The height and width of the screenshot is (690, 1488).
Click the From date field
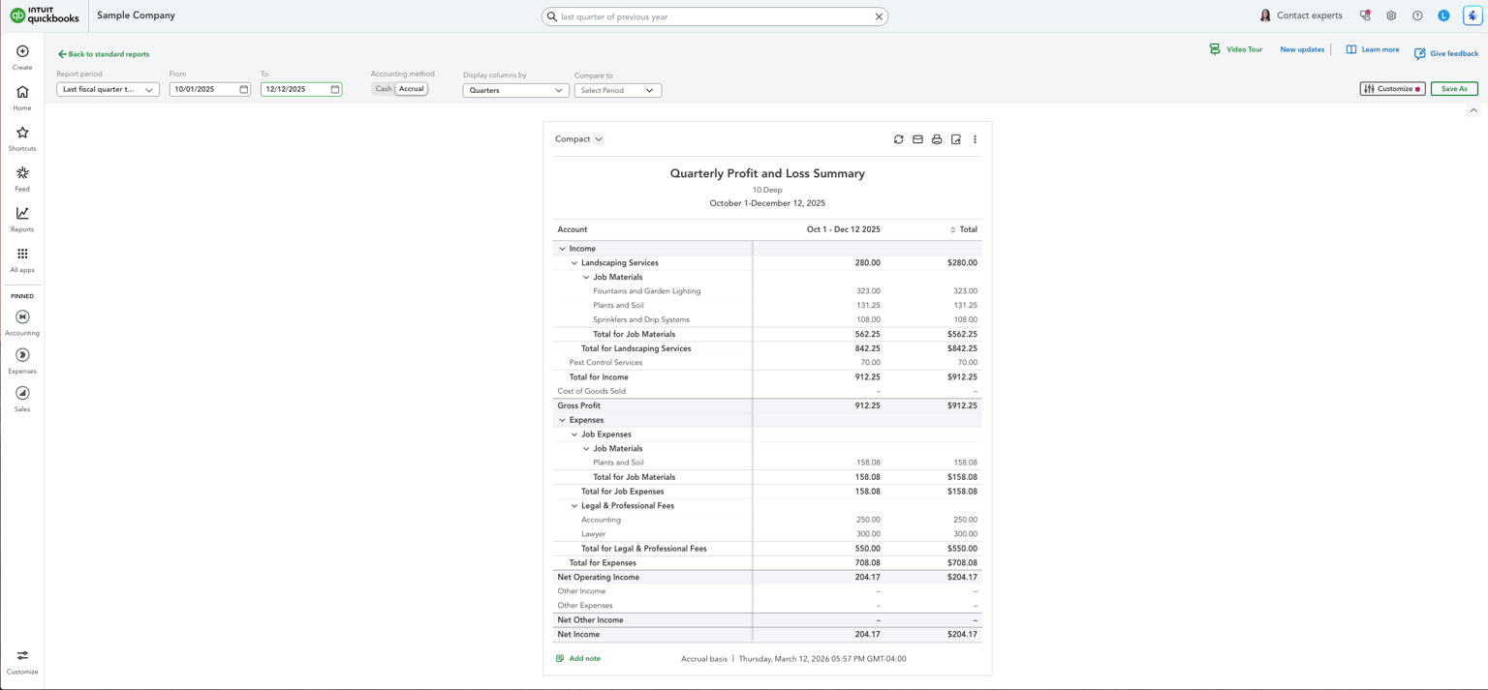[209, 89]
